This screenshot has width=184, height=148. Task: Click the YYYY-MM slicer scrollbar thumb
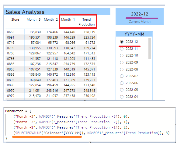click(150, 48)
